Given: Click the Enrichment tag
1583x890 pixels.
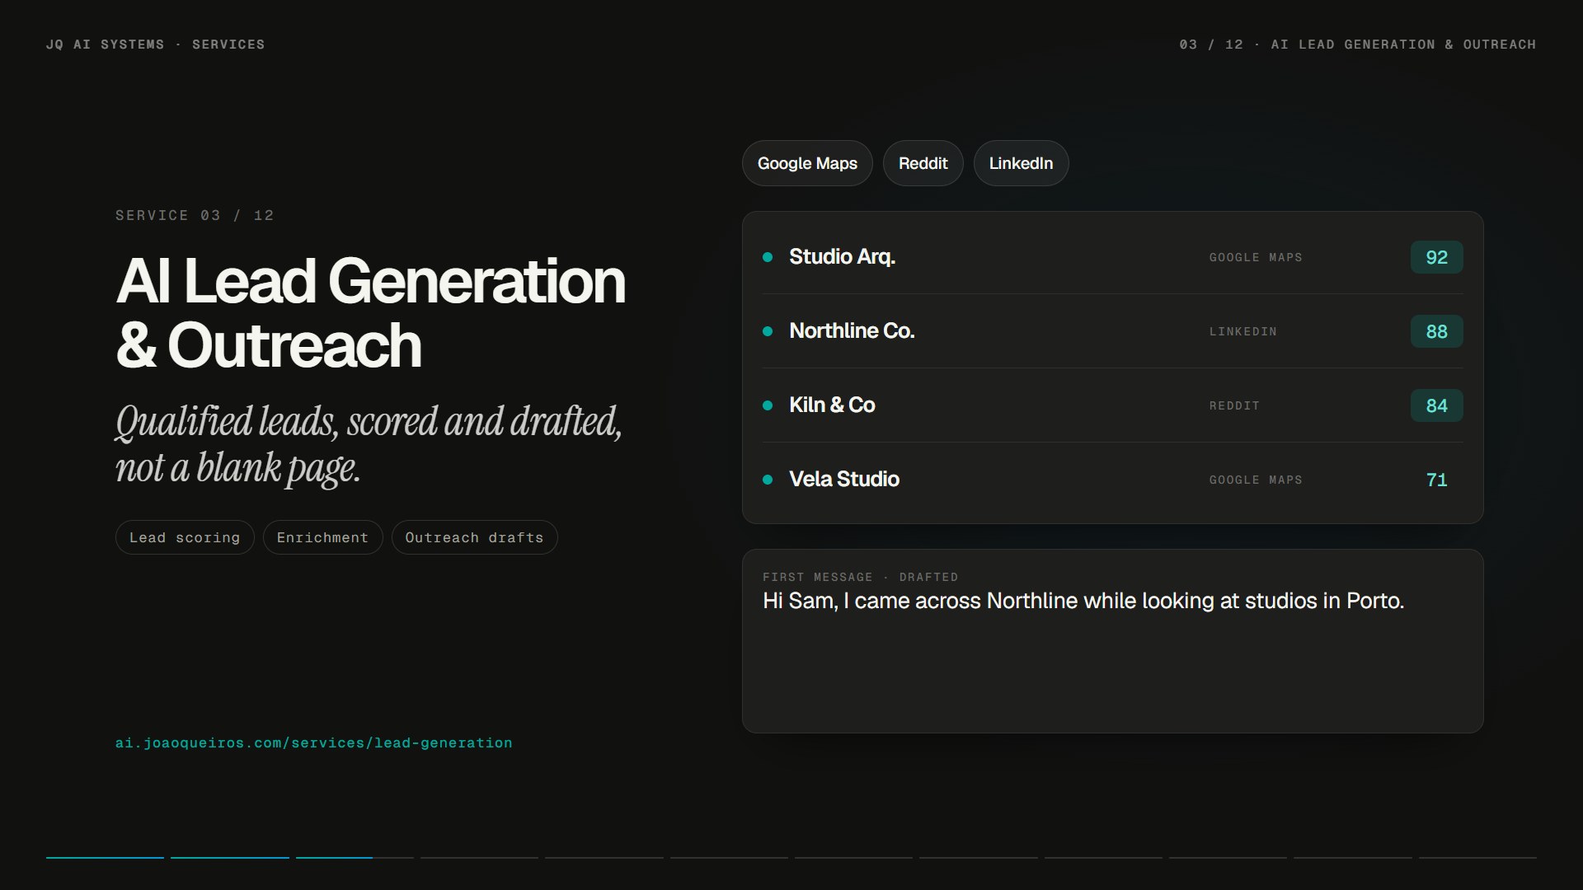Looking at the screenshot, I should 322,537.
